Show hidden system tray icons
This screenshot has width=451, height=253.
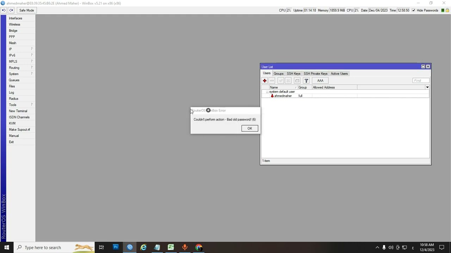click(377, 247)
